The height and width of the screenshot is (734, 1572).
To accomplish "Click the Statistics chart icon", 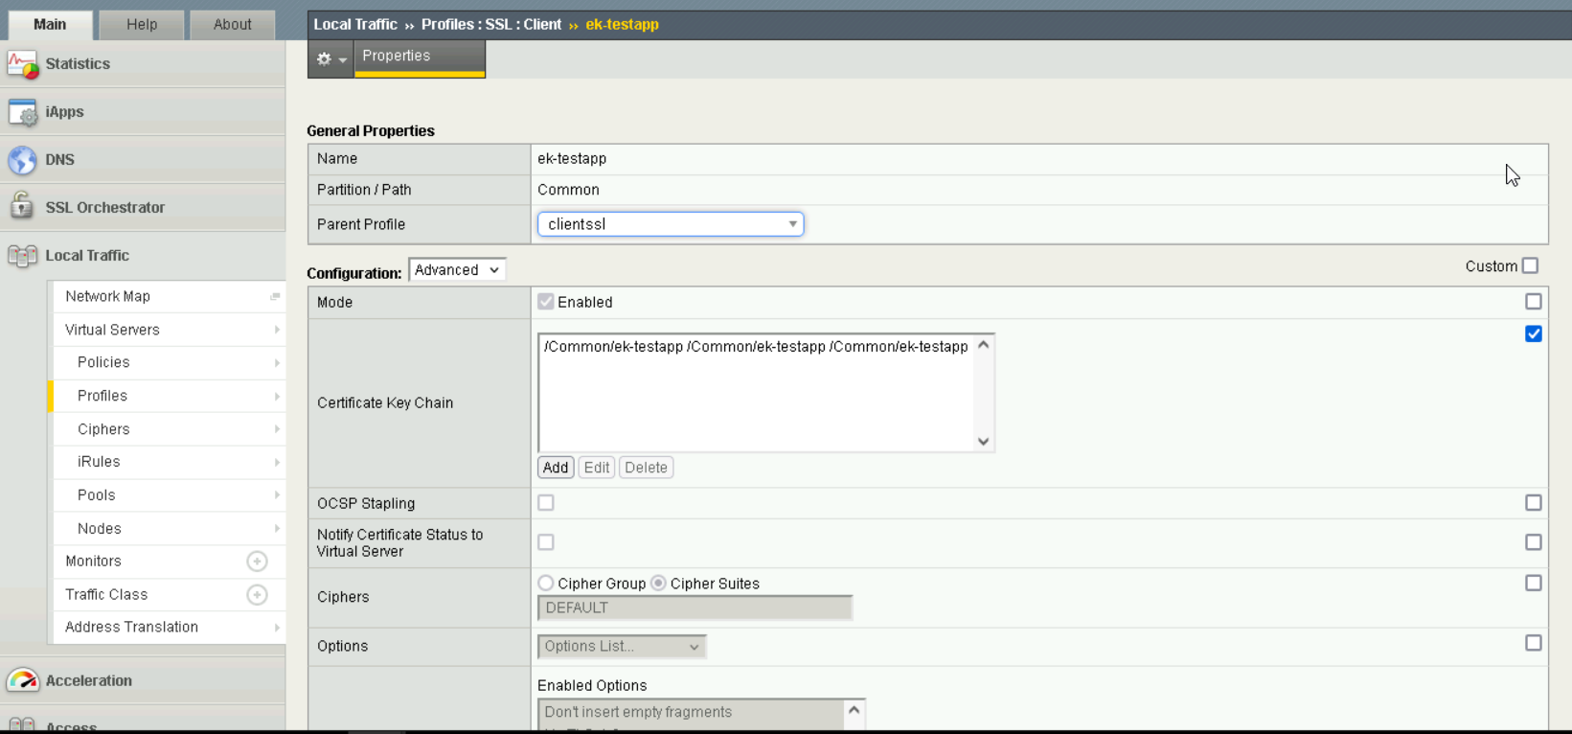I will click(22, 64).
